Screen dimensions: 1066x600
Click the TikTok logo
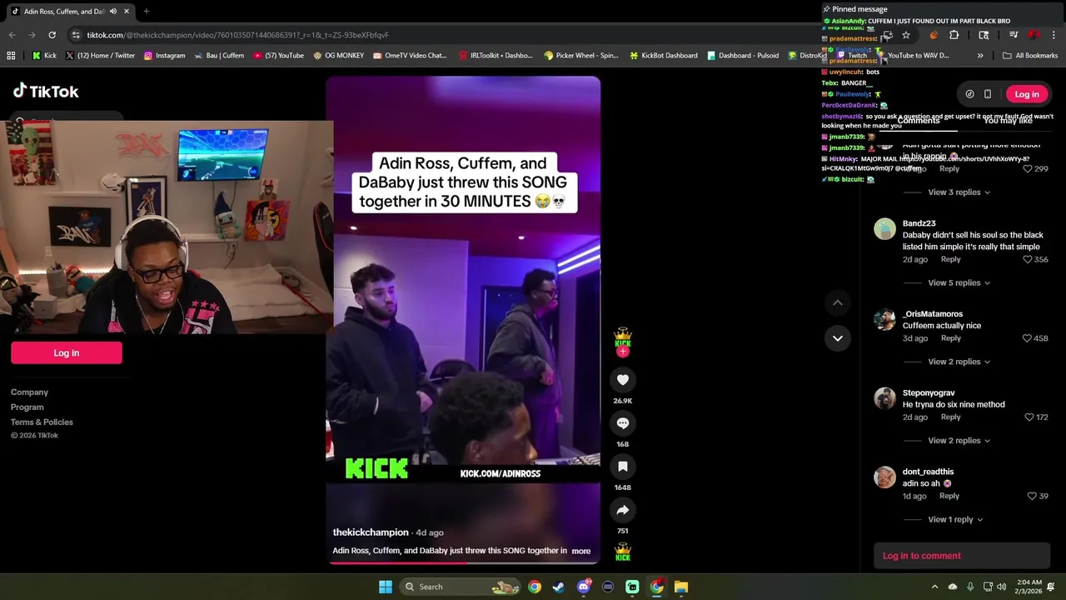point(46,91)
